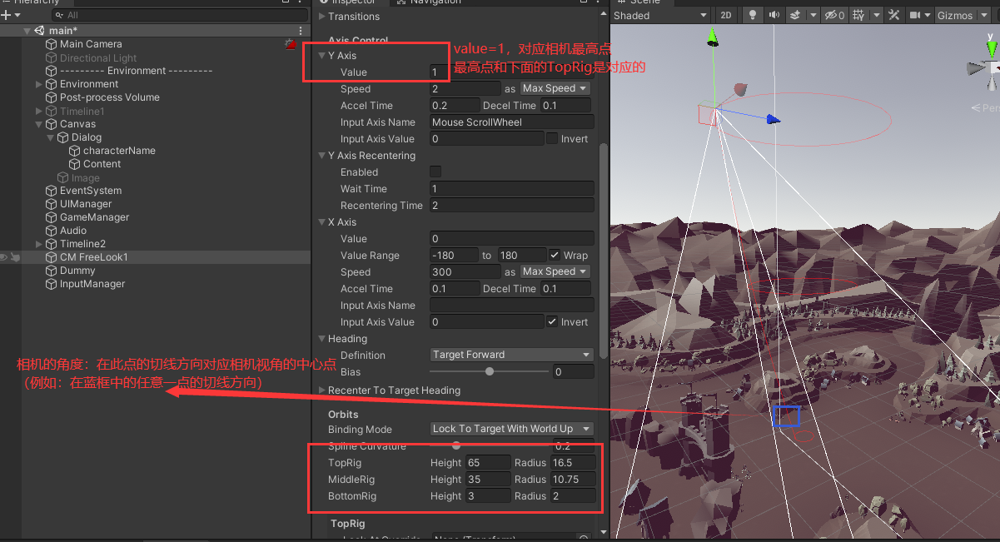Click the create object plus icon in Hierarchy
This screenshot has width=1000, height=542.
[x=7, y=15]
